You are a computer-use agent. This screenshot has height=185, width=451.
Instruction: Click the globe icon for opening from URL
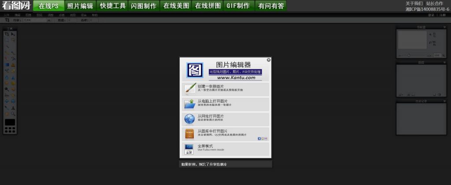tap(189, 119)
